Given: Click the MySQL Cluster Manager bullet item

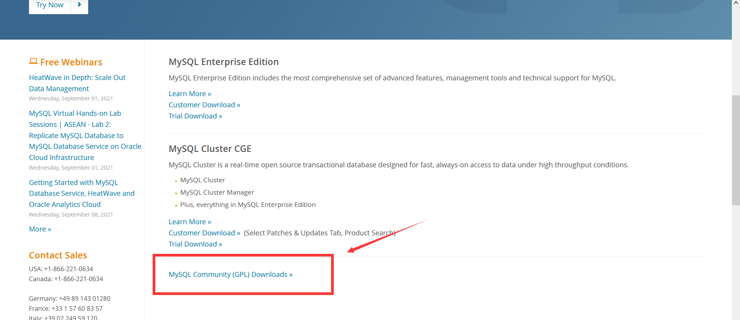Looking at the screenshot, I should tap(217, 192).
